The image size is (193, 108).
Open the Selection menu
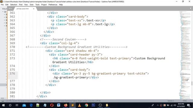[x=14, y=5]
